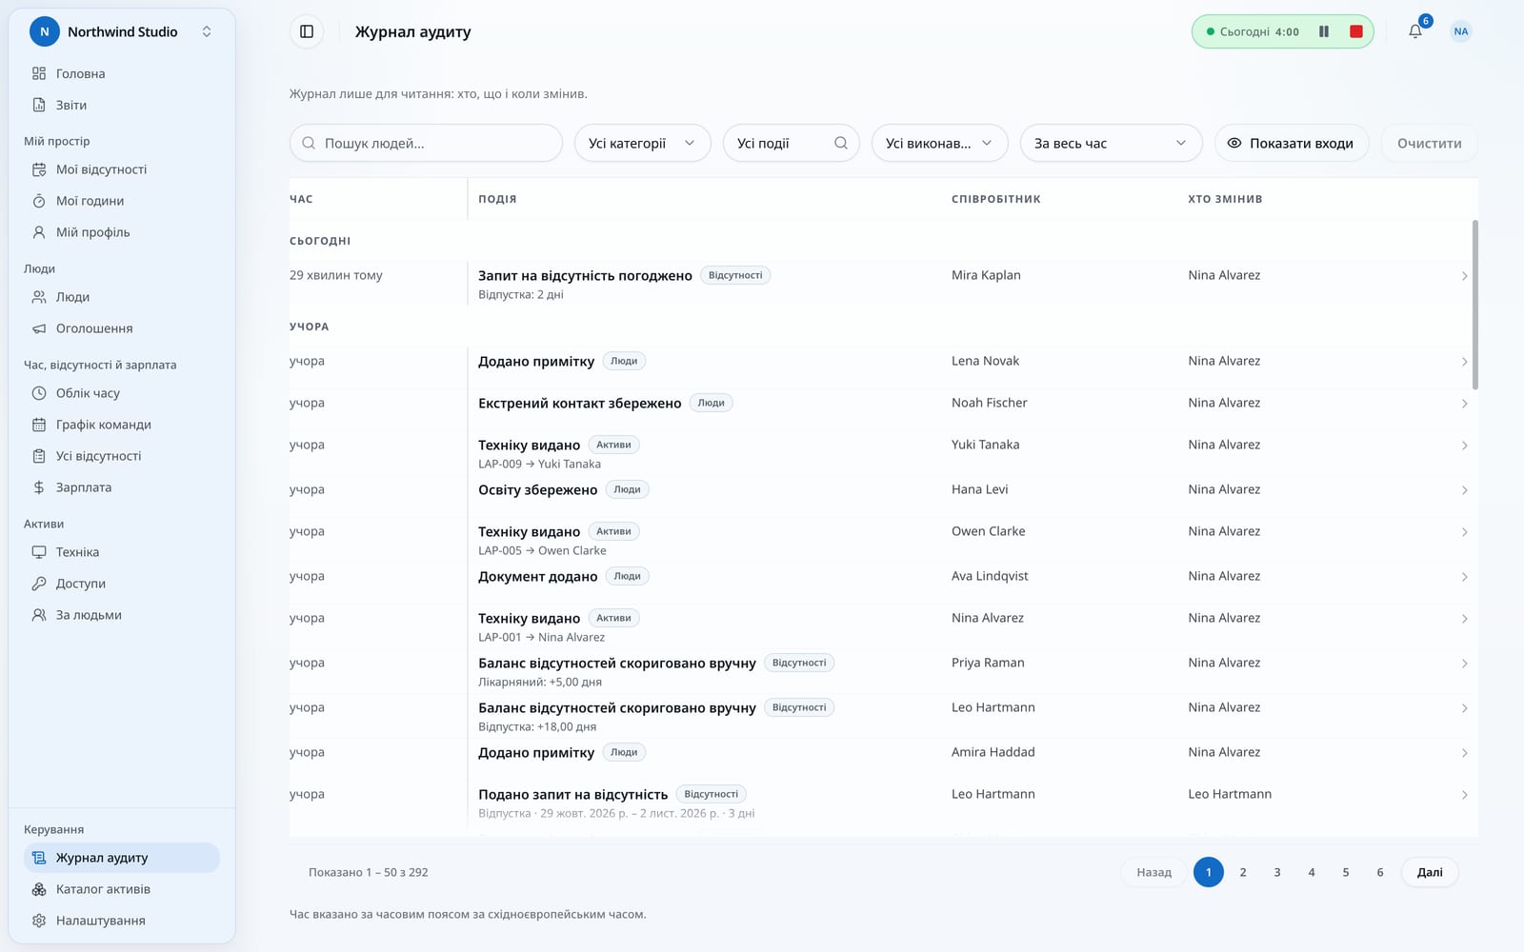Toggle Показати входи eye button
Viewport: 1524px width, 952px height.
[1291, 143]
